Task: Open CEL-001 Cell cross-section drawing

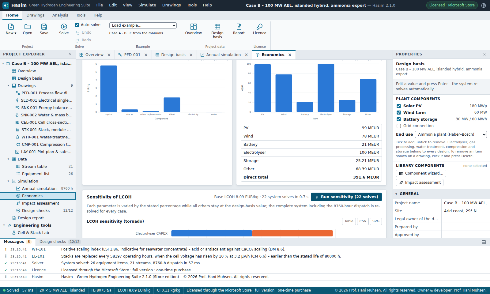Action: click(38, 123)
